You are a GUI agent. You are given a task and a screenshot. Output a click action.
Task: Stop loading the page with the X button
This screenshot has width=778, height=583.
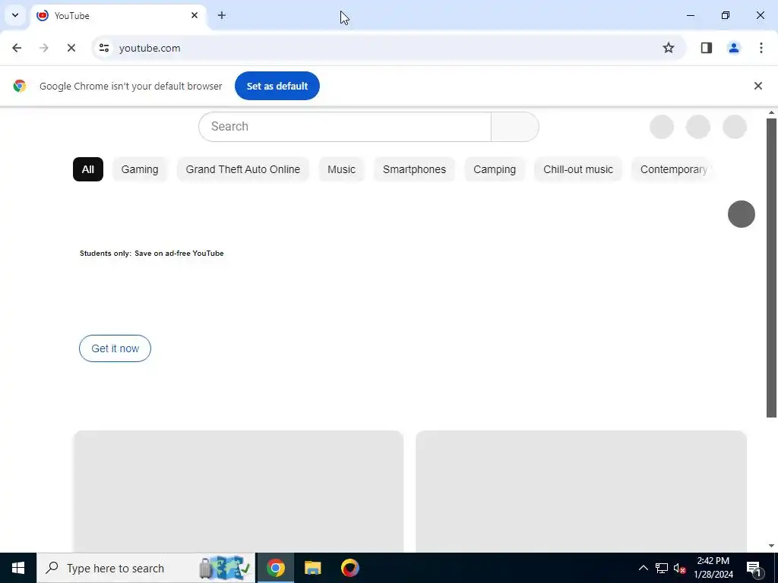click(71, 48)
